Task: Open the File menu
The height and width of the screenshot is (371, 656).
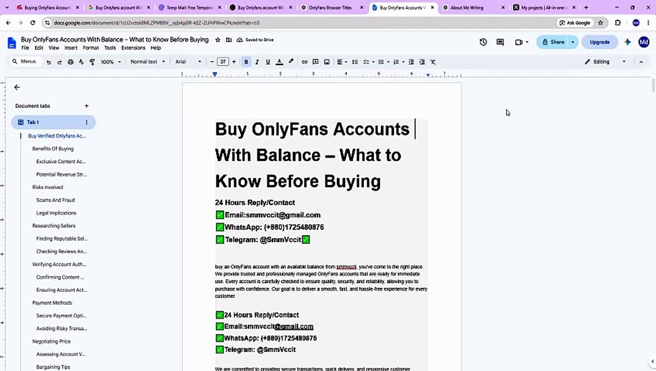Action: click(x=25, y=48)
